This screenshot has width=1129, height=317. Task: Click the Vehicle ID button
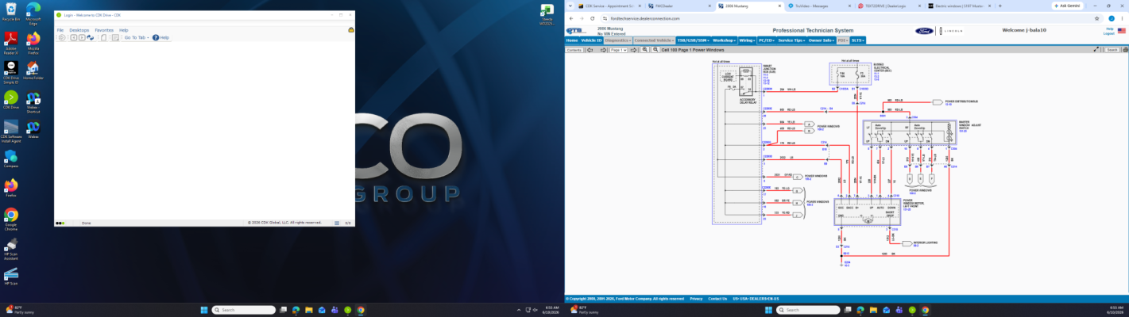click(591, 40)
